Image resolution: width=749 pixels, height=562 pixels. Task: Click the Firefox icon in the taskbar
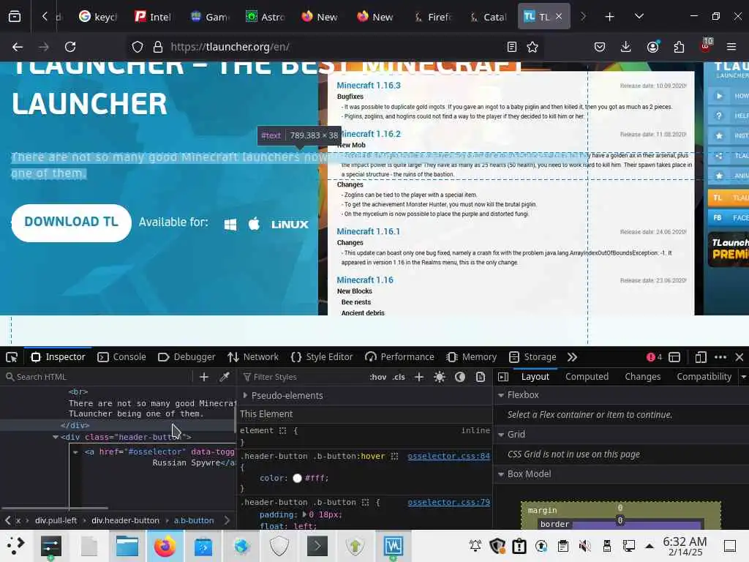pyautogui.click(x=165, y=546)
